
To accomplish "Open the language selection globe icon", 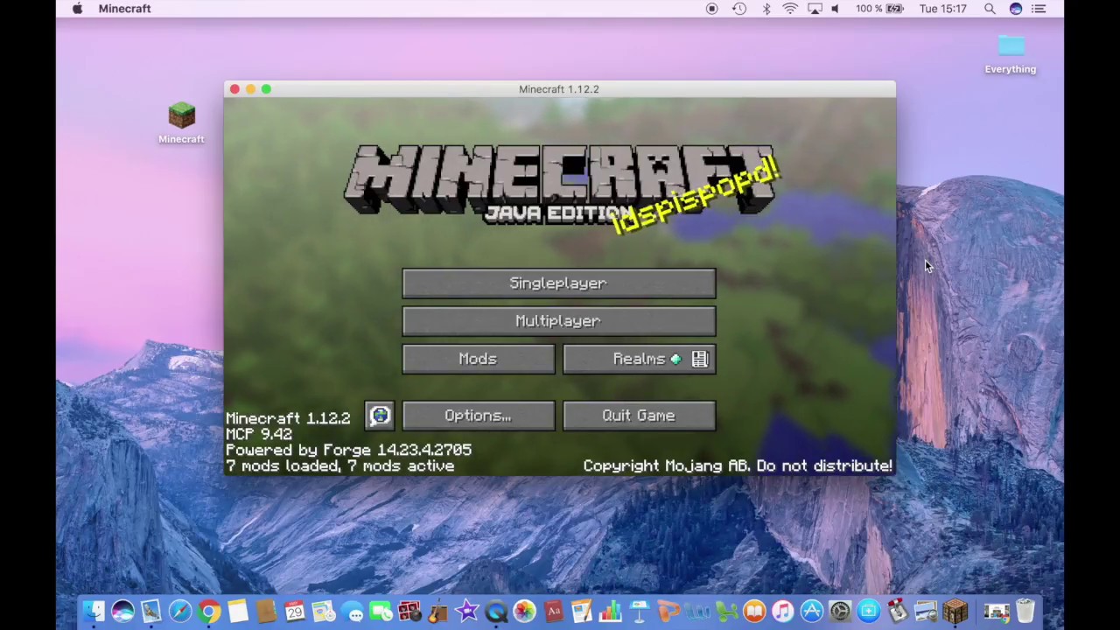I will tap(380, 416).
